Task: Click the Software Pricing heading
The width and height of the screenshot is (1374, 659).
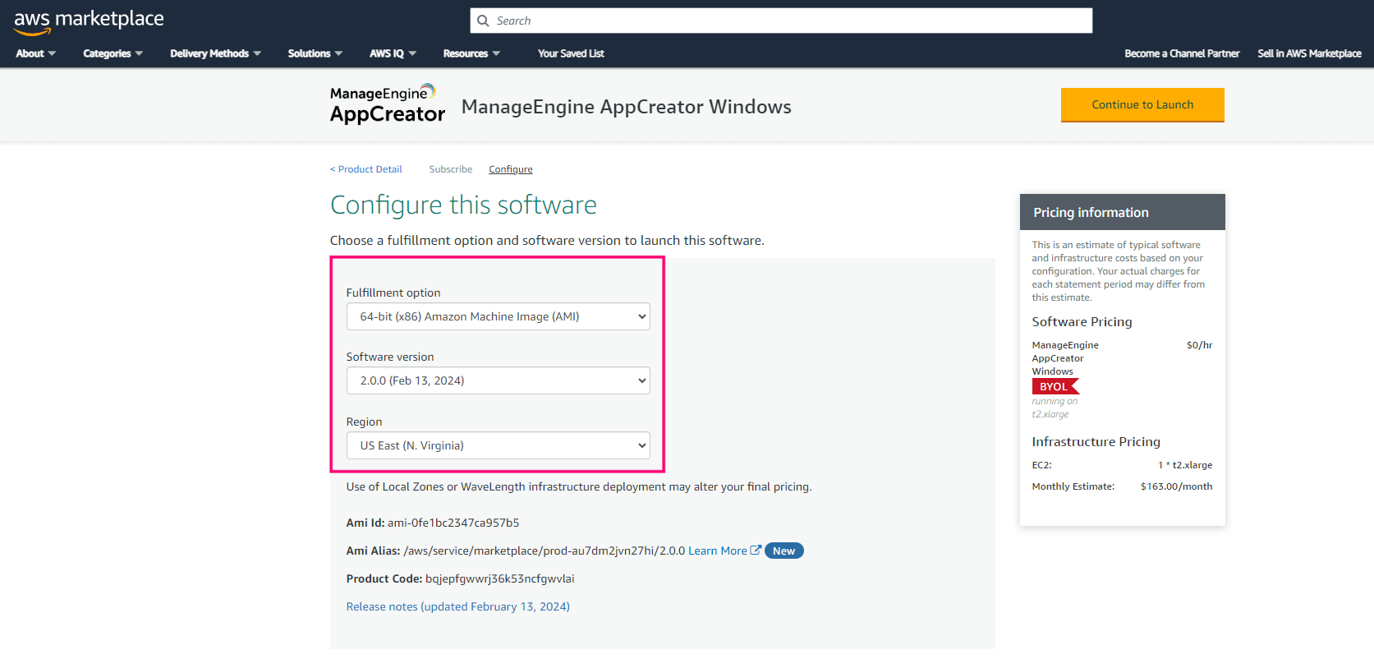Action: (1082, 322)
